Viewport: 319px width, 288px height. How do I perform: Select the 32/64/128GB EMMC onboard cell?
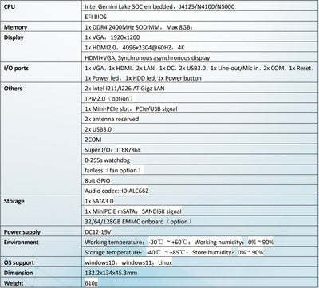(x=199, y=222)
